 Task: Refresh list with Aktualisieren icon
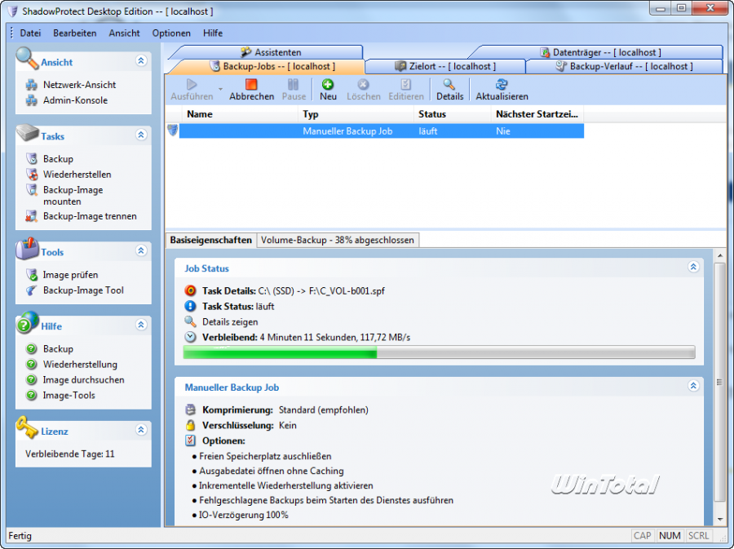(502, 90)
